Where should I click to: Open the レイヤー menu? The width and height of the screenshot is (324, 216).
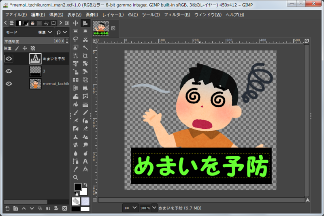pyautogui.click(x=113, y=15)
